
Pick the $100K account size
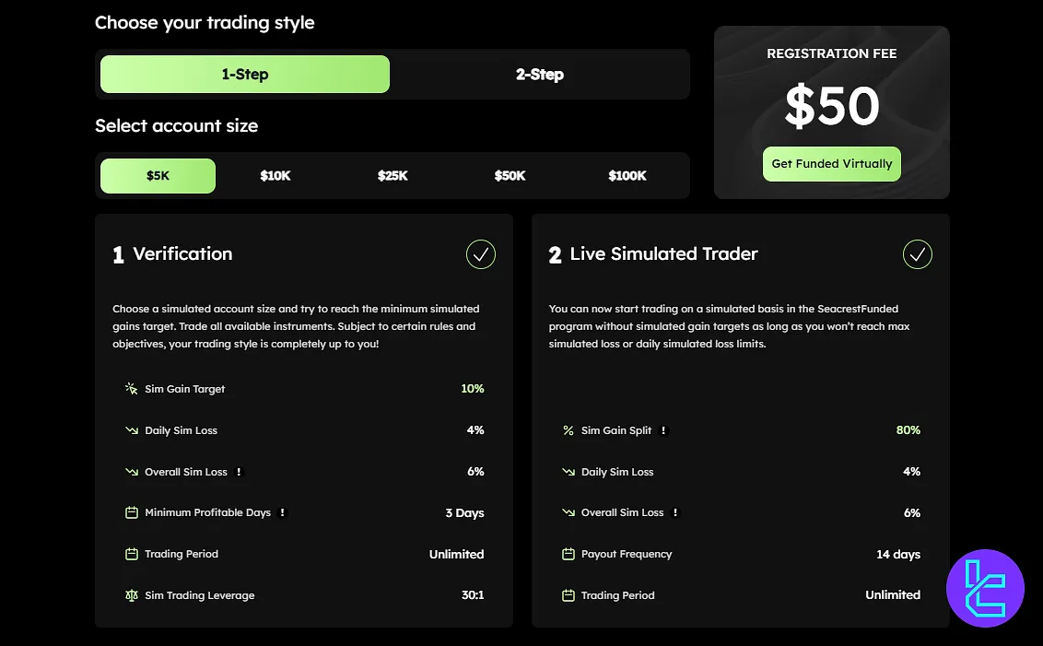(627, 176)
